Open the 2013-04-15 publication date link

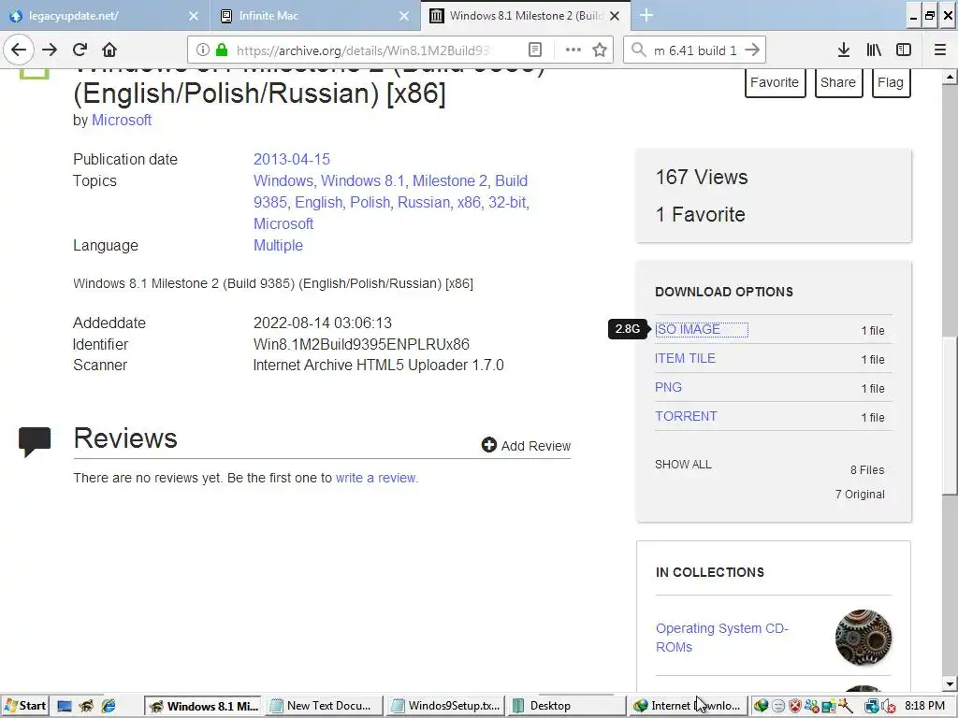292,159
